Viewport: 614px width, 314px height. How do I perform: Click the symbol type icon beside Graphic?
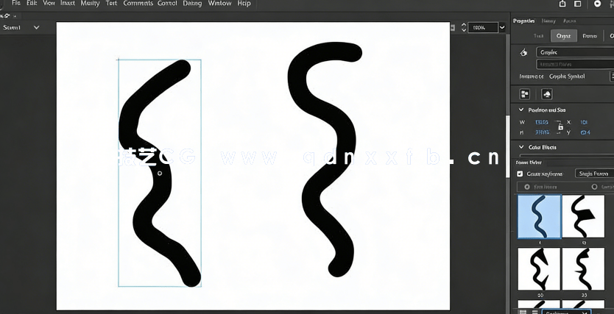tap(523, 52)
